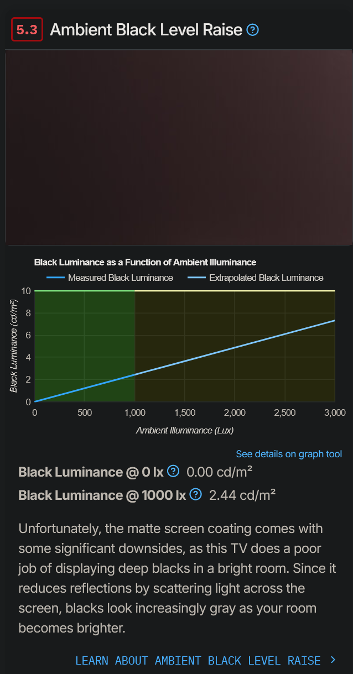
Task: Click the dark TV screen photo
Action: tap(176, 147)
